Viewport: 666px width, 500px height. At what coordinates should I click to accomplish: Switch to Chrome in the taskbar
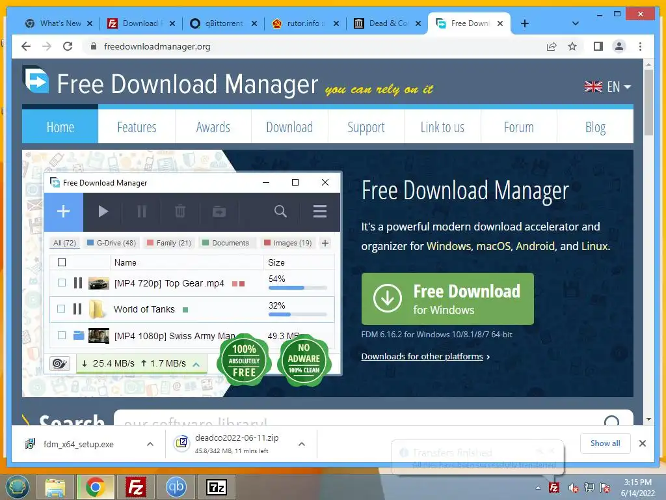(x=95, y=487)
